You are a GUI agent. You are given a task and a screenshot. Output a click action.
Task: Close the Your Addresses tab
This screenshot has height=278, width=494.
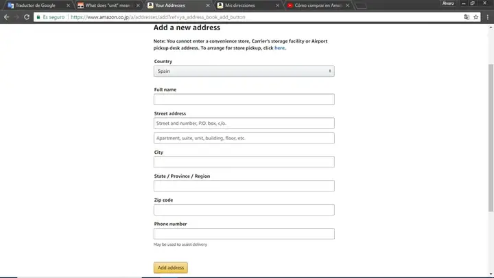pos(208,5)
